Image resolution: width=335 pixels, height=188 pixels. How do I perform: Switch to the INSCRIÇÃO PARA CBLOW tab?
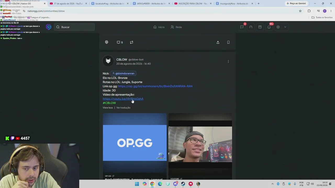pos(193,4)
